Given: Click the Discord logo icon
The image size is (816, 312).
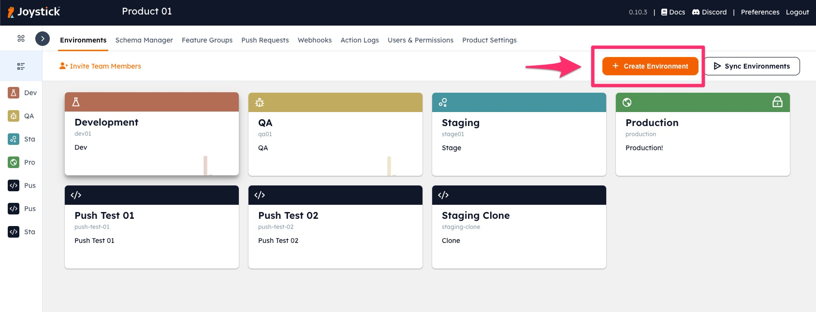Looking at the screenshot, I should pyautogui.click(x=696, y=12).
